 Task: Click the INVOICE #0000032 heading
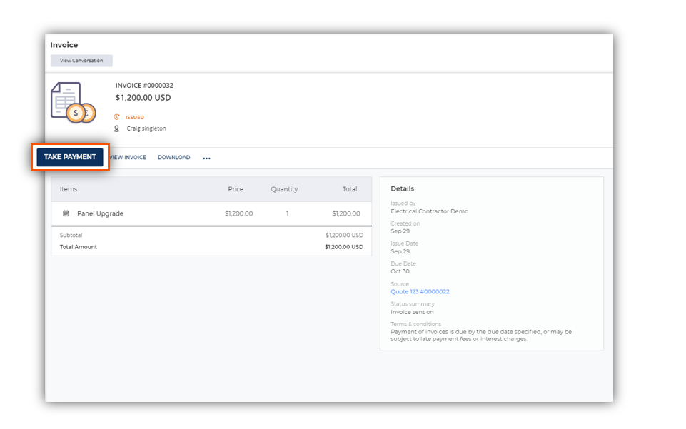tap(144, 85)
